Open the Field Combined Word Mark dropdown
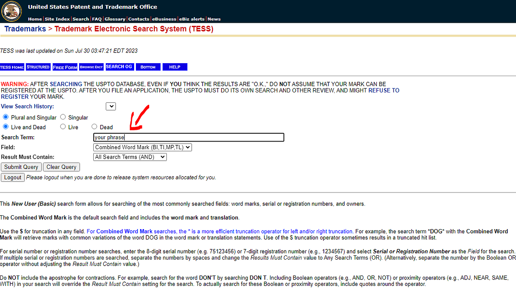Screen dimensions: 516x288 coord(143,147)
